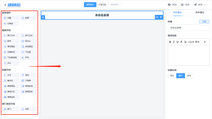Click inside the 描述信息 text area
The width and height of the screenshot is (212, 119).
pyautogui.click(x=188, y=55)
